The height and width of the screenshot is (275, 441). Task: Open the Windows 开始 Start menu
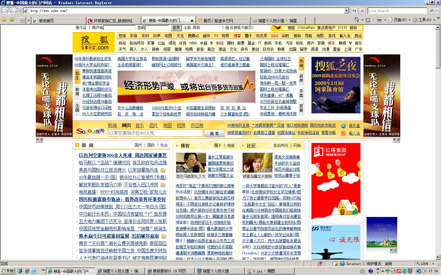pos(8,271)
